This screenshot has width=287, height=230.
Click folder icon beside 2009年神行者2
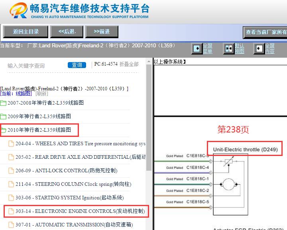point(3,117)
